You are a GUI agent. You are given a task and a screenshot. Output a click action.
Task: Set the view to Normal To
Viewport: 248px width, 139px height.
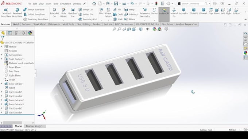(x=174, y=13)
